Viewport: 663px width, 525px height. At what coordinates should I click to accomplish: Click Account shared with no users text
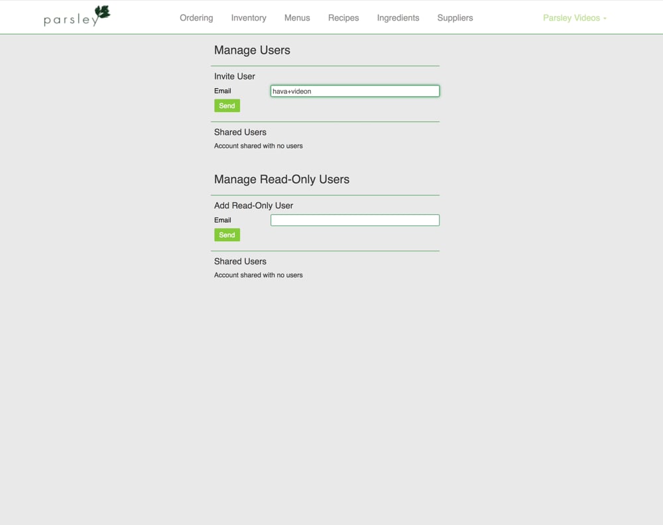tap(258, 146)
